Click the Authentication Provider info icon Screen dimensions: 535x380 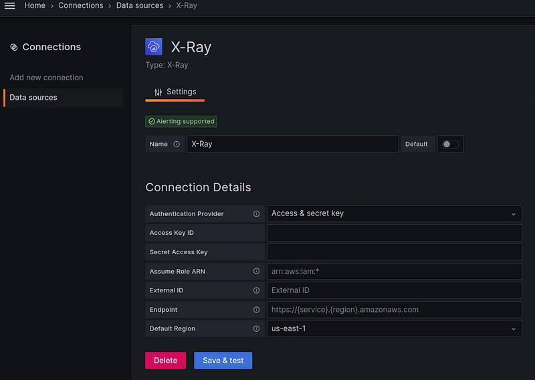[x=256, y=214]
